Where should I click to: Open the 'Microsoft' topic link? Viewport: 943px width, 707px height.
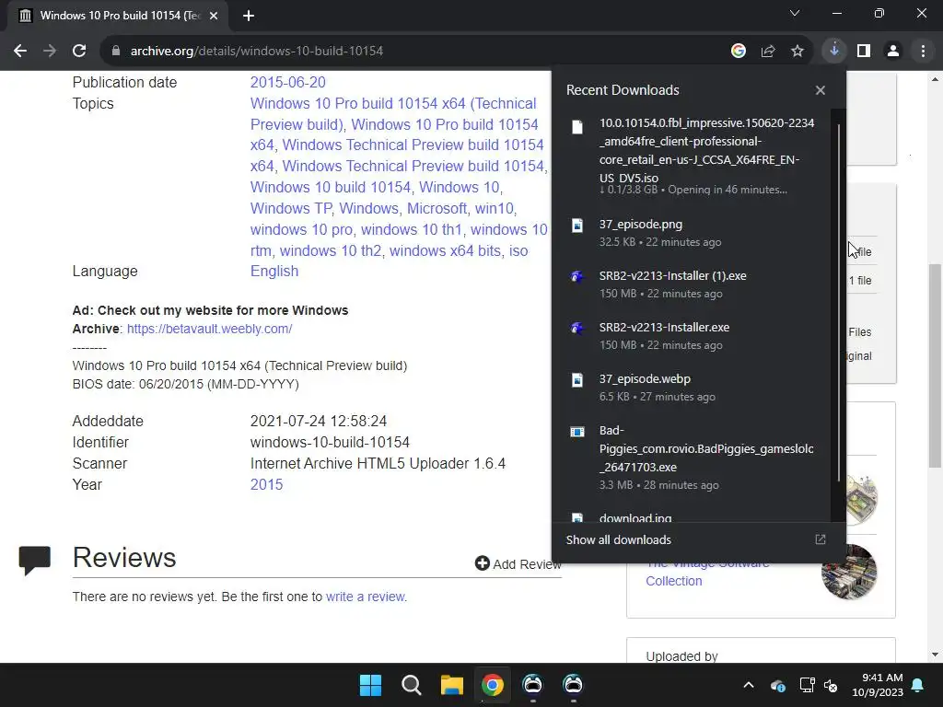437,209
